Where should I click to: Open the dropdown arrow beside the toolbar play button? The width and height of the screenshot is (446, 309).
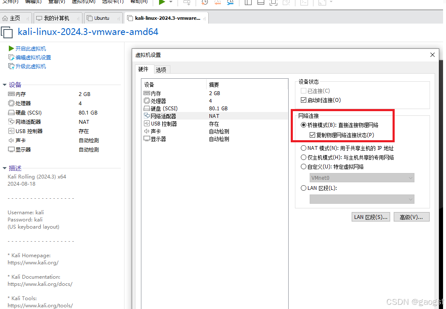click(x=171, y=2)
